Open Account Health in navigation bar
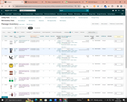 coord(8,14)
